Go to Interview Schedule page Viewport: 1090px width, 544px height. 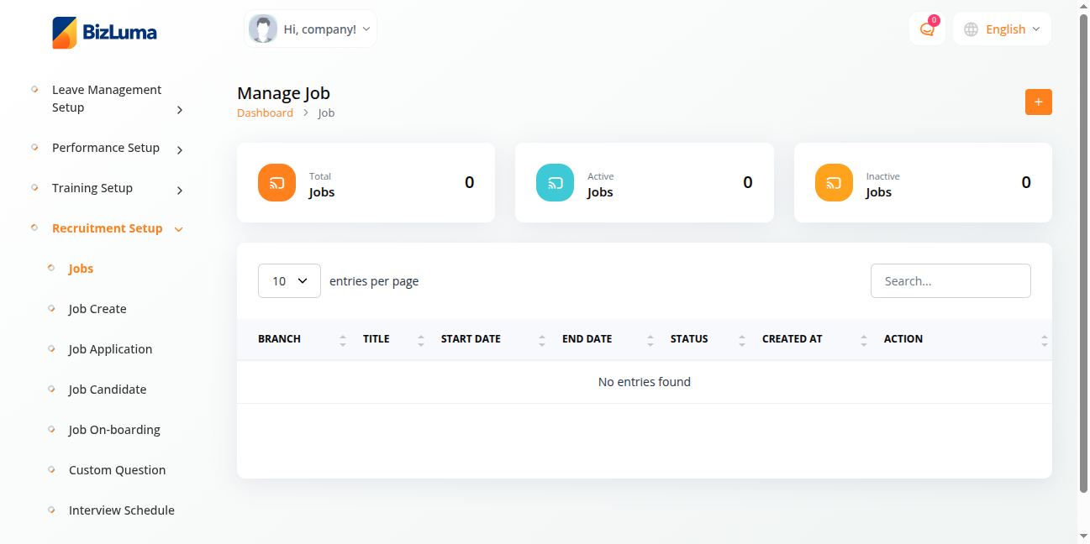tap(121, 510)
